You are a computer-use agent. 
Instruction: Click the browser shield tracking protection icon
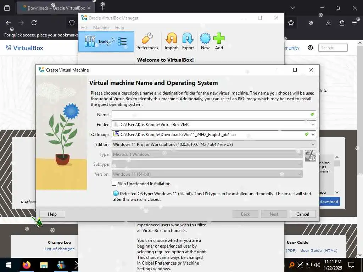click(72, 23)
